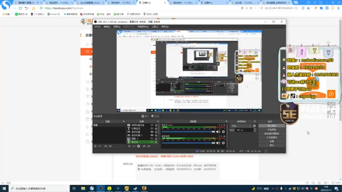Pop out the Sources dock panel icon
Viewport: 342px width, 192px height.
[x=158, y=122]
